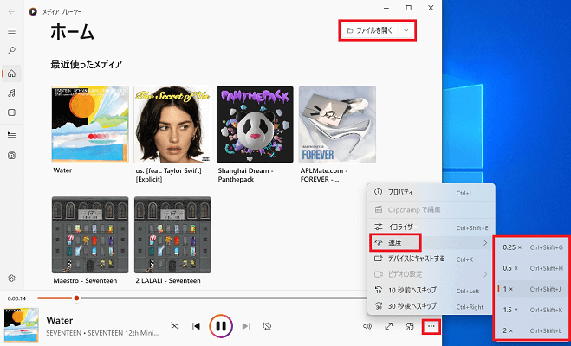Toggle shuffle playback

175,326
